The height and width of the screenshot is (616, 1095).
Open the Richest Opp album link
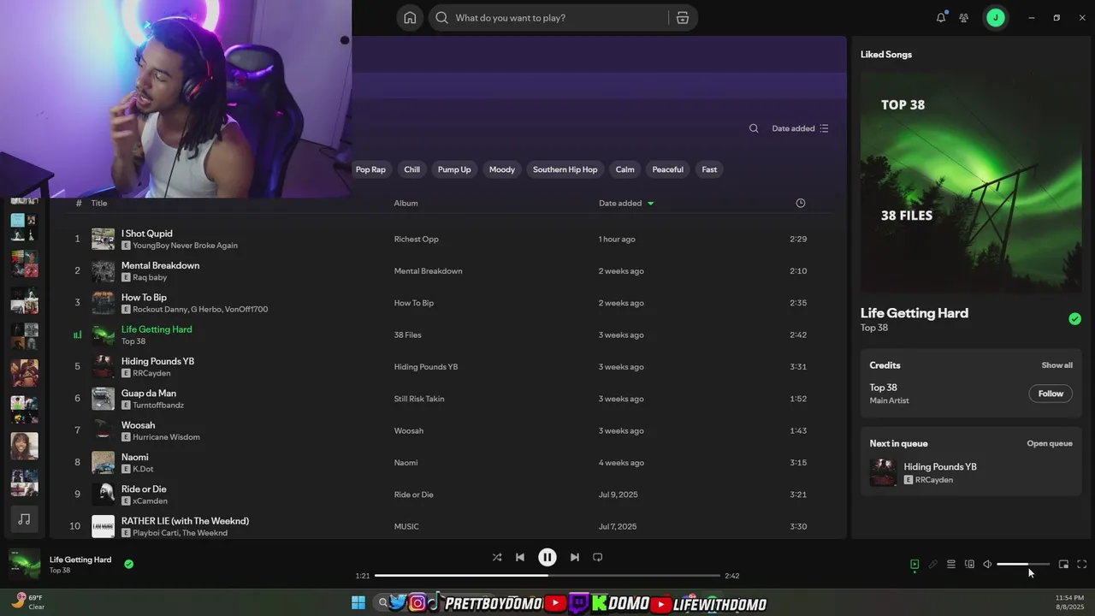point(416,240)
